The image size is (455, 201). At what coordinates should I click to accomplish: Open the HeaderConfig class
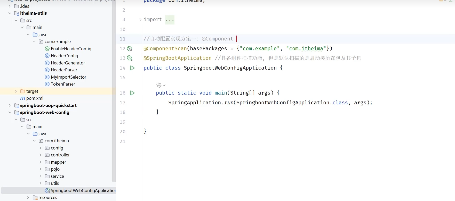click(64, 56)
